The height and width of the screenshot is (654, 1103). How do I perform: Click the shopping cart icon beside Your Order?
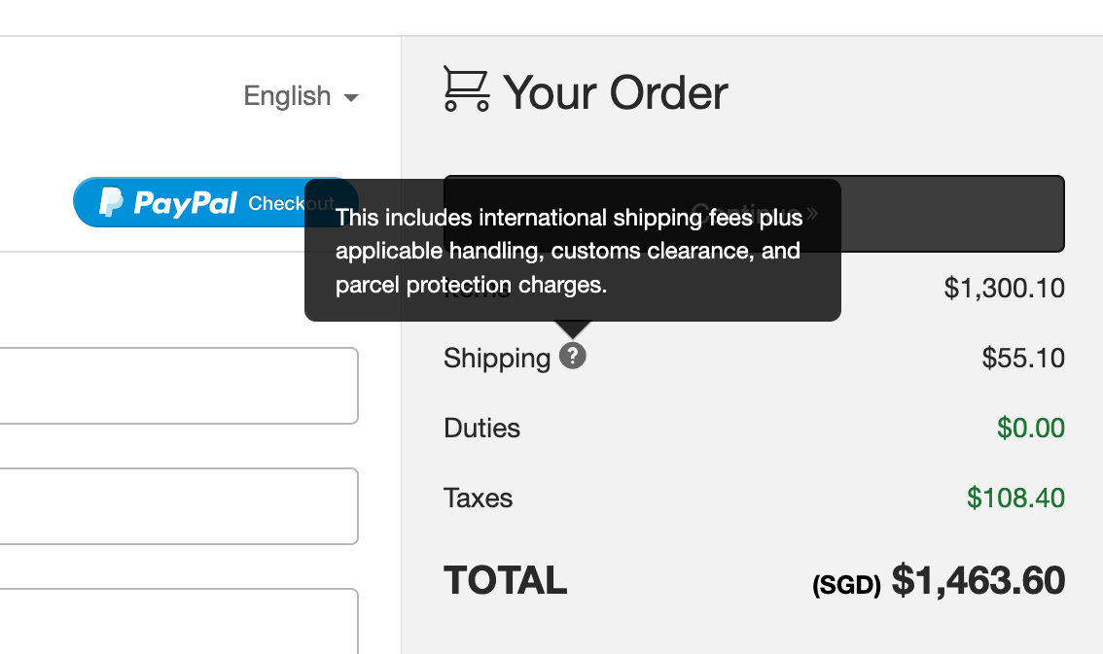click(x=468, y=89)
